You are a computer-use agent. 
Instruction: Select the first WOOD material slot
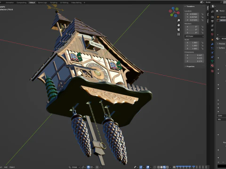coord(221,17)
